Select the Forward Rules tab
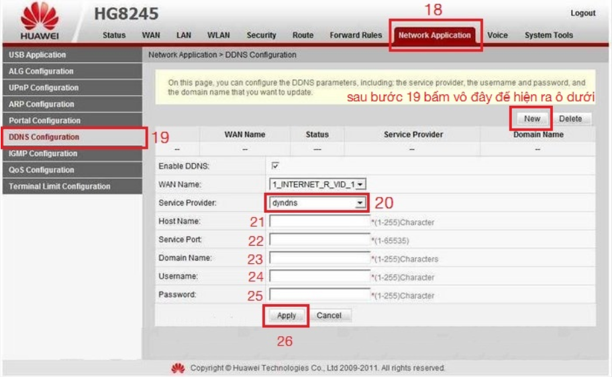This screenshot has width=612, height=377. tap(355, 35)
